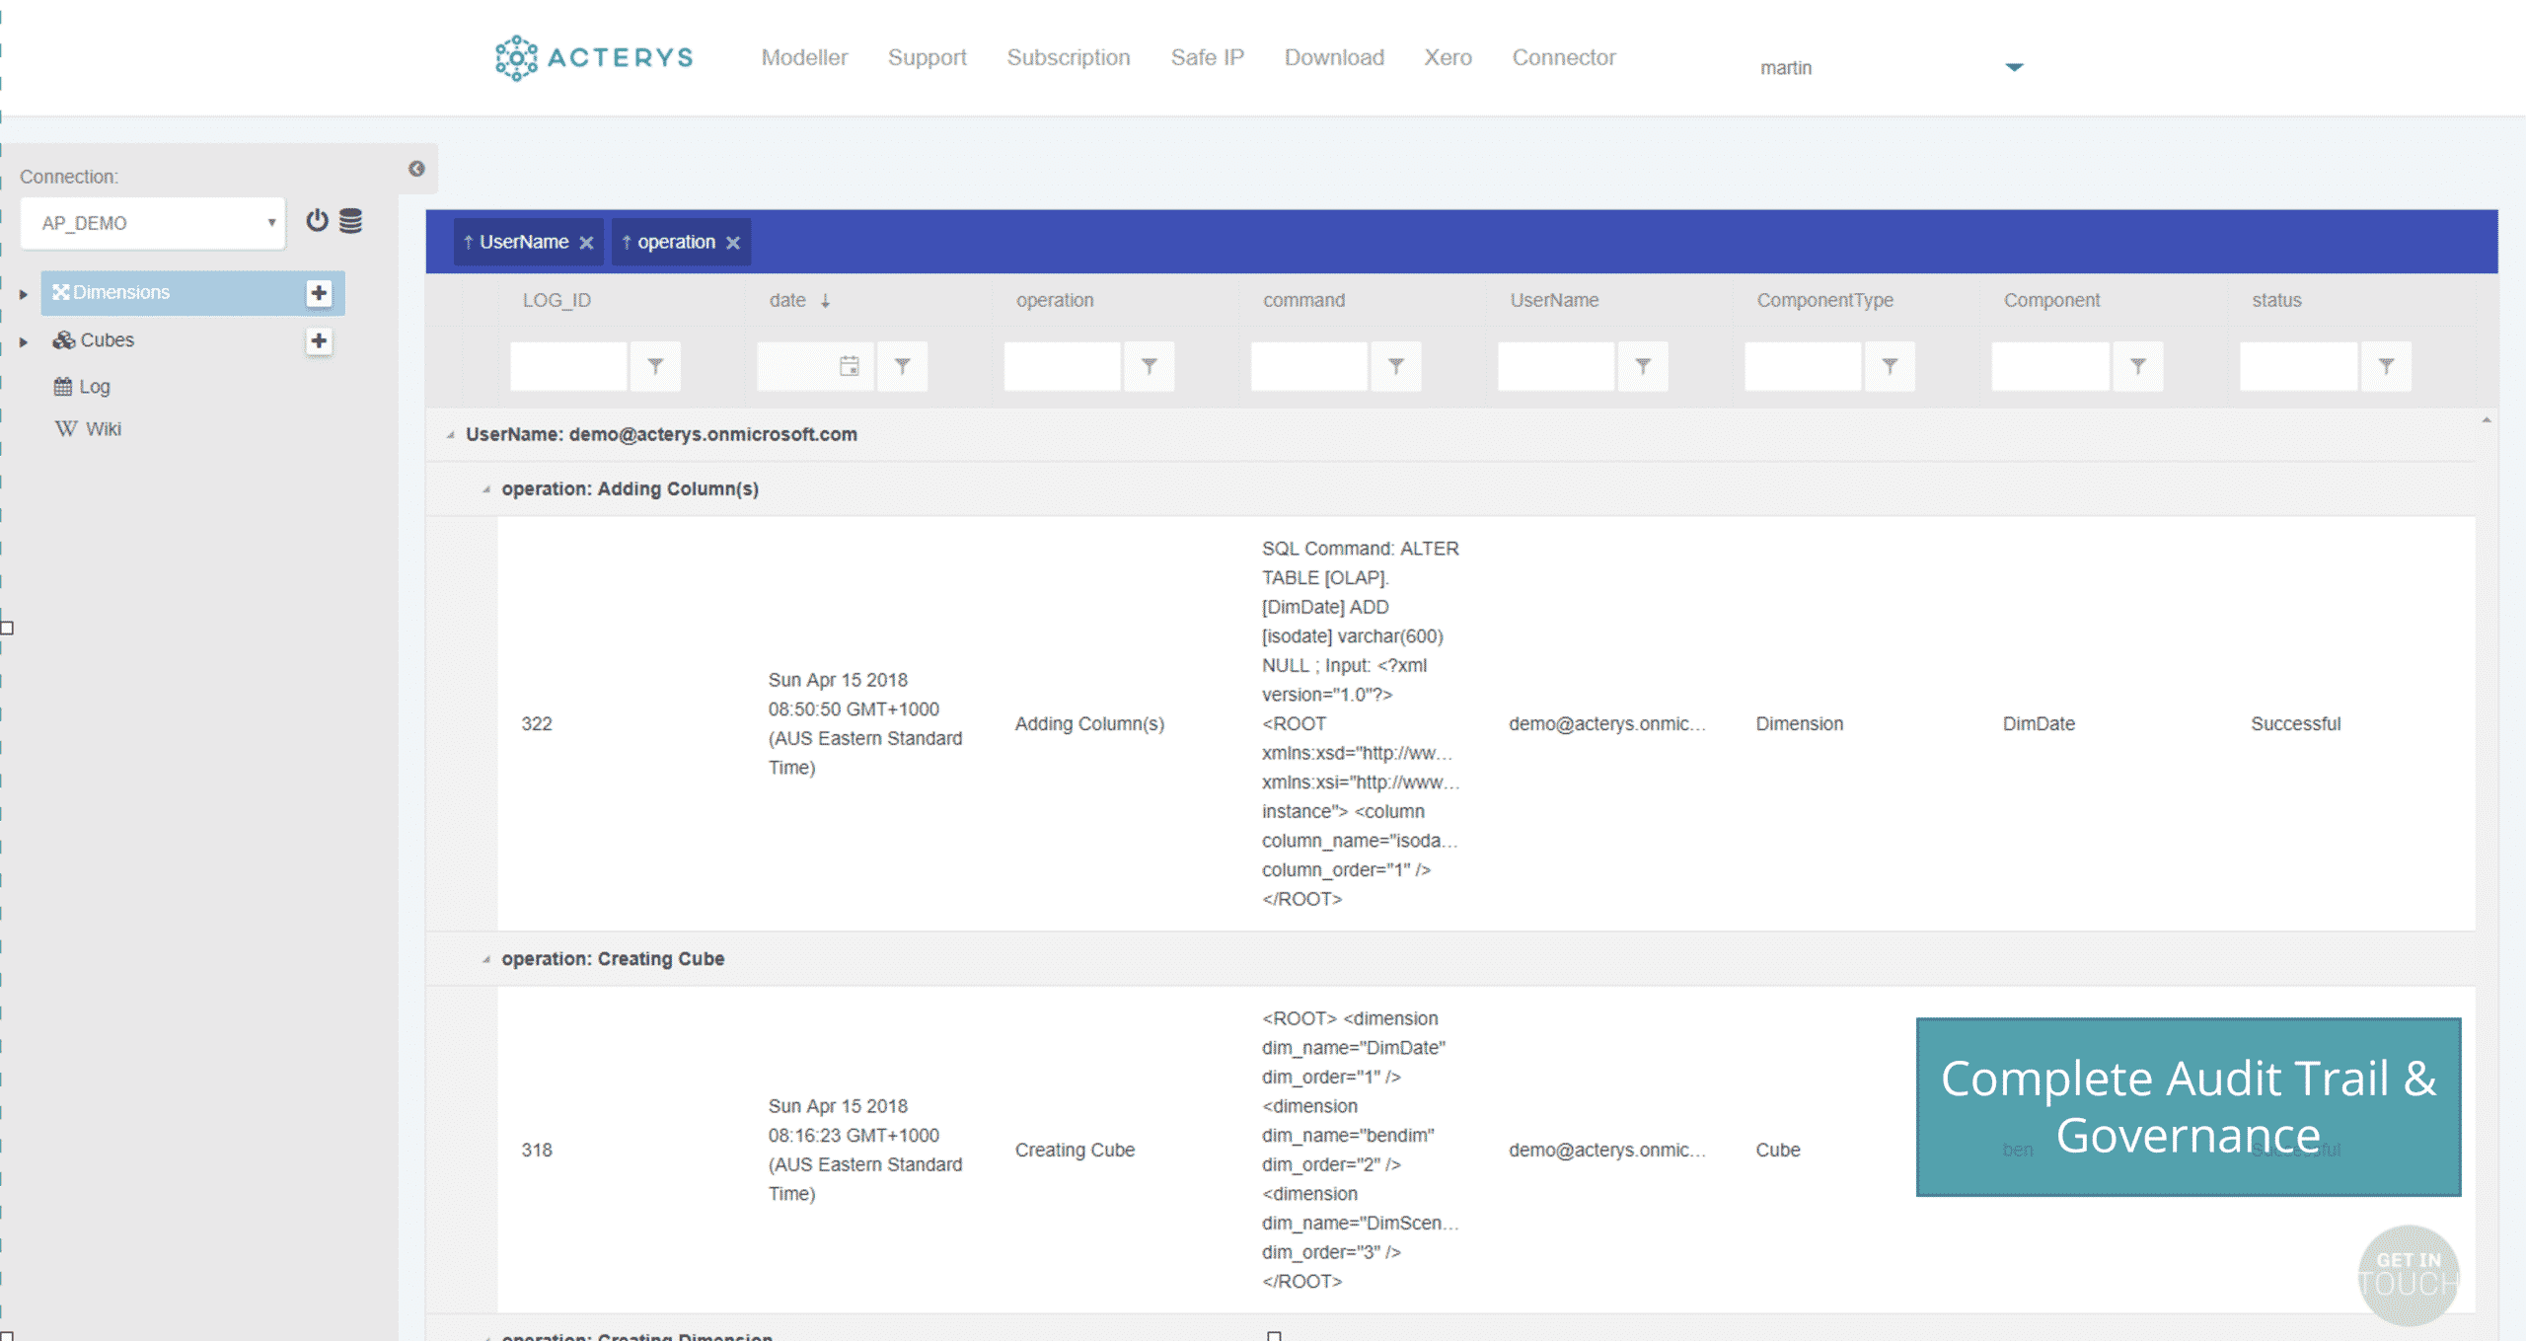
Task: Open the martin user menu dropdown arrow
Action: click(2014, 67)
